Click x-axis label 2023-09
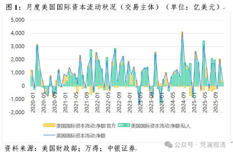The image size is (233, 154). coord(151,102)
